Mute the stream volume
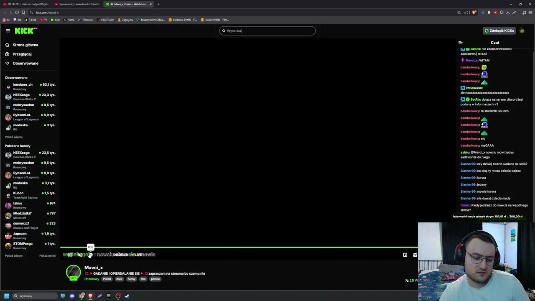The width and height of the screenshot is (535, 301). (x=80, y=255)
